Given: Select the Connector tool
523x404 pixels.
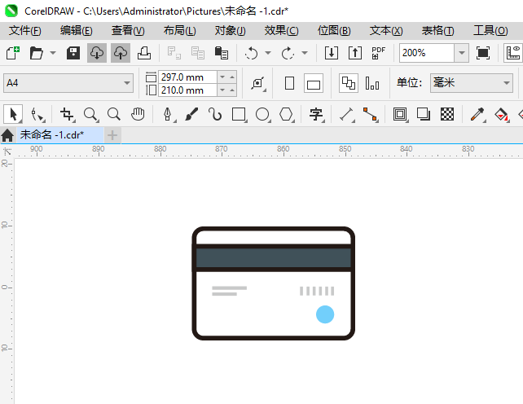Looking at the screenshot, I should [x=370, y=114].
